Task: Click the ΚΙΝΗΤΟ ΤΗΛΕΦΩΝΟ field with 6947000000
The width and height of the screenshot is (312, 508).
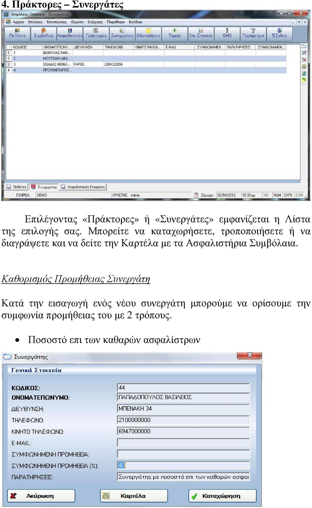Action: coord(183,431)
